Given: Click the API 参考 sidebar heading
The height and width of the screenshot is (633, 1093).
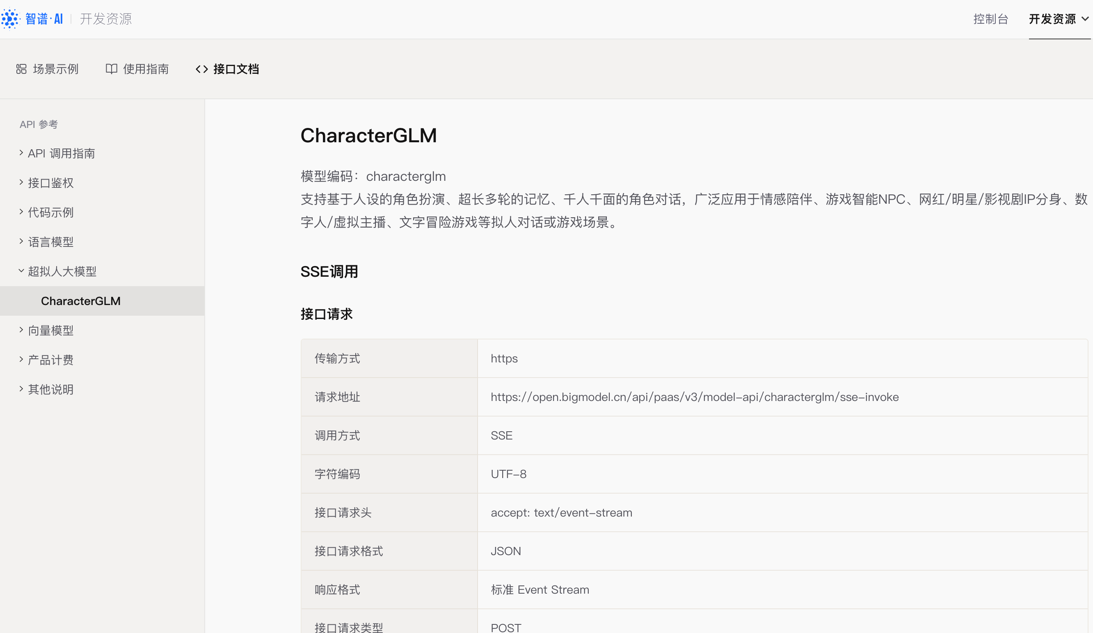Looking at the screenshot, I should 39,124.
